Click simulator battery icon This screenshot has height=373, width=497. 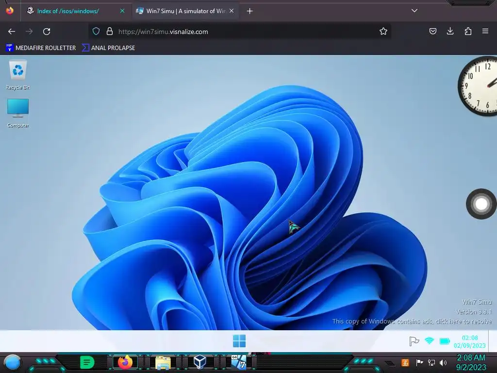[445, 341]
